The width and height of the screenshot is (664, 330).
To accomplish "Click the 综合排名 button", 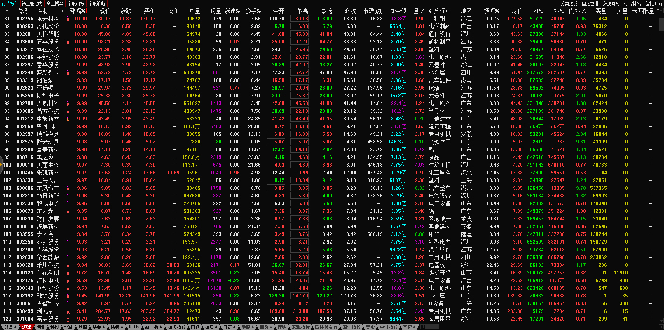I will (x=632, y=3).
